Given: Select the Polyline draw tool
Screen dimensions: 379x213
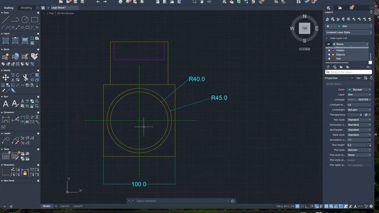Looking at the screenshot, I should click(15, 20).
